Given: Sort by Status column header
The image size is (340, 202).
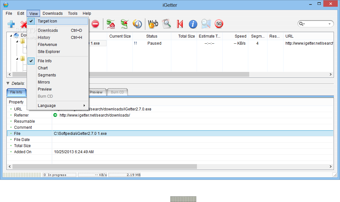Looking at the screenshot, I should [x=152, y=36].
